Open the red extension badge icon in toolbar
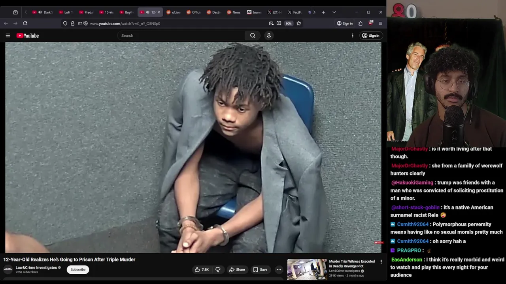 coord(370,23)
